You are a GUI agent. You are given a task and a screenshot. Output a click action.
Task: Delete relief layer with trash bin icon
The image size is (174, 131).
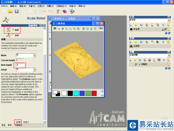164,60
